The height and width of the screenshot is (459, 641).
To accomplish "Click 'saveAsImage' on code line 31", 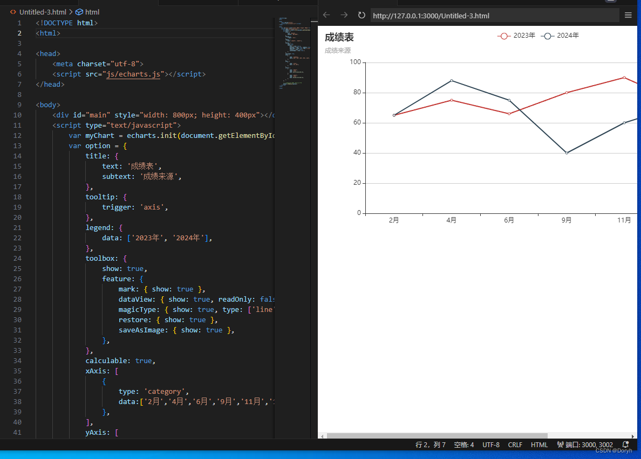I will coord(141,330).
